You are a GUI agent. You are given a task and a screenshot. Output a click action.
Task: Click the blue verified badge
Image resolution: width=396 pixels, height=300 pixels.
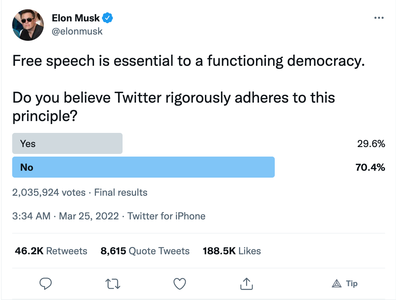tap(107, 18)
